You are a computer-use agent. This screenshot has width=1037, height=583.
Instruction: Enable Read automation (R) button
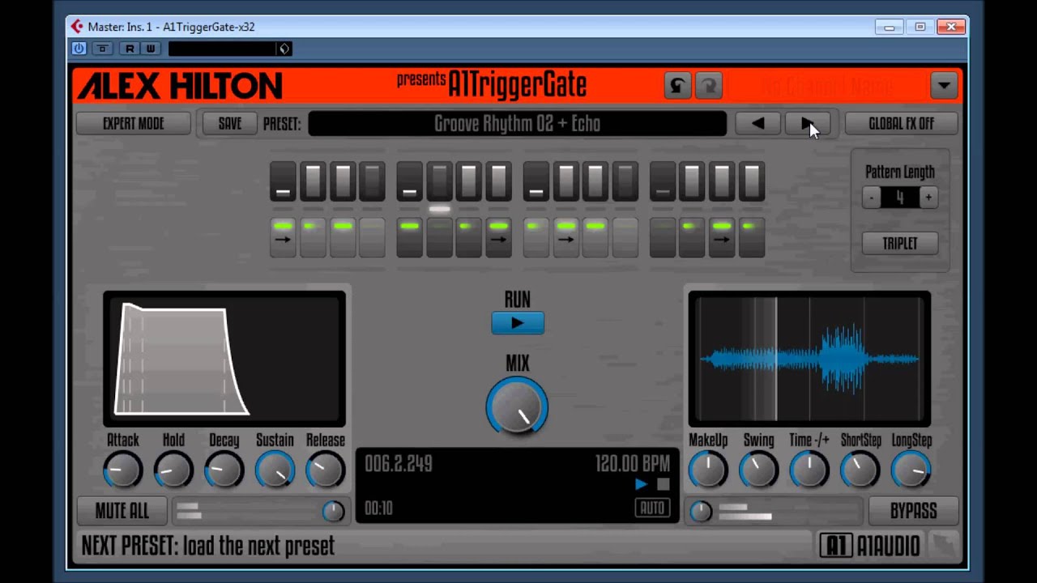click(x=130, y=49)
